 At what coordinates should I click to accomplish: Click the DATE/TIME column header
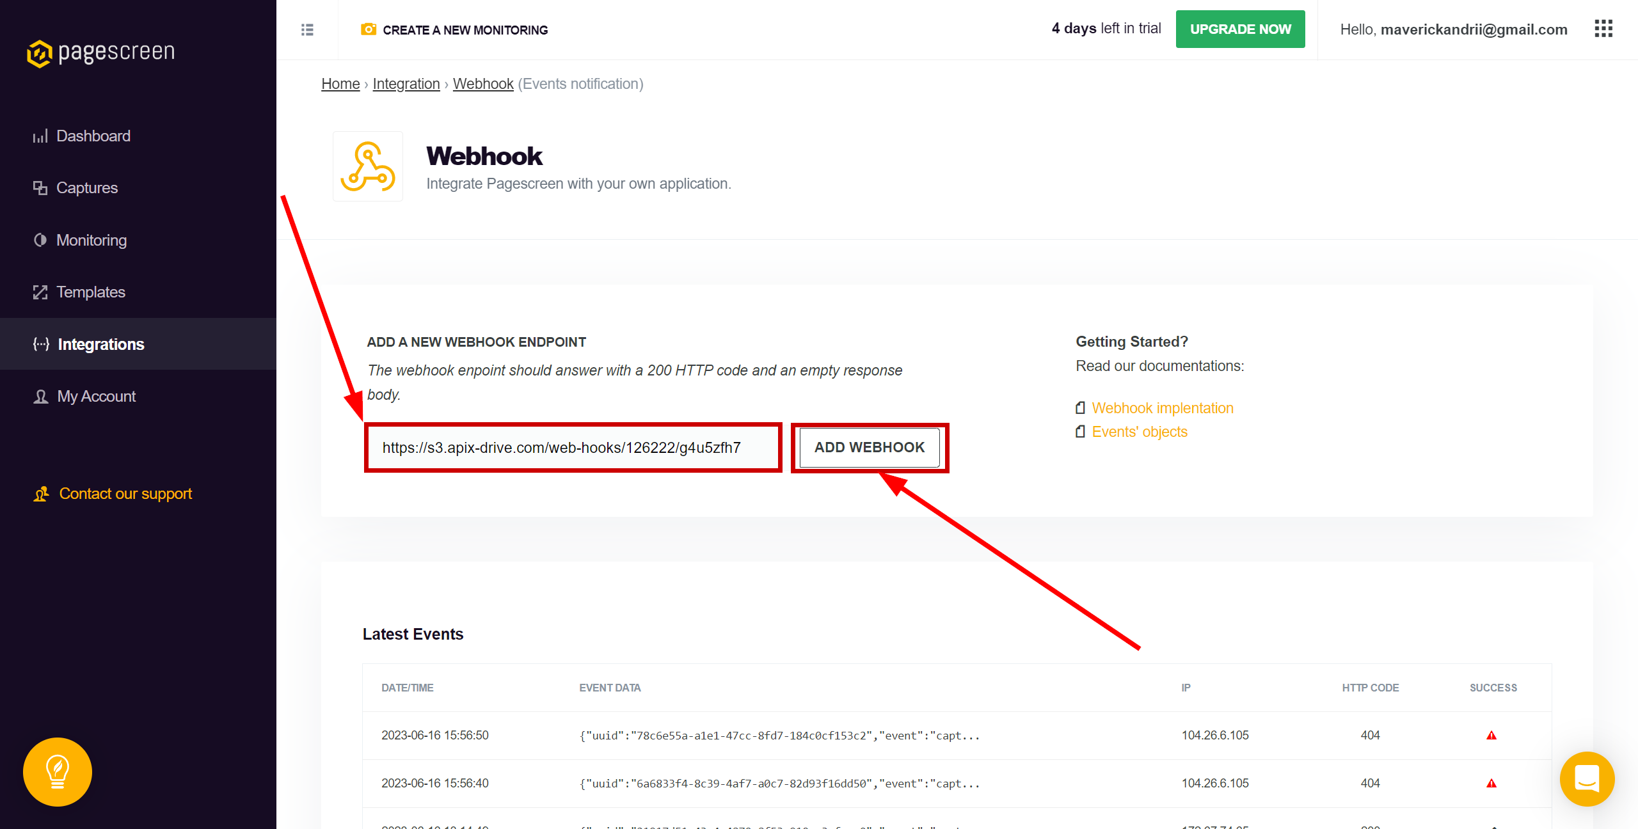coord(408,688)
